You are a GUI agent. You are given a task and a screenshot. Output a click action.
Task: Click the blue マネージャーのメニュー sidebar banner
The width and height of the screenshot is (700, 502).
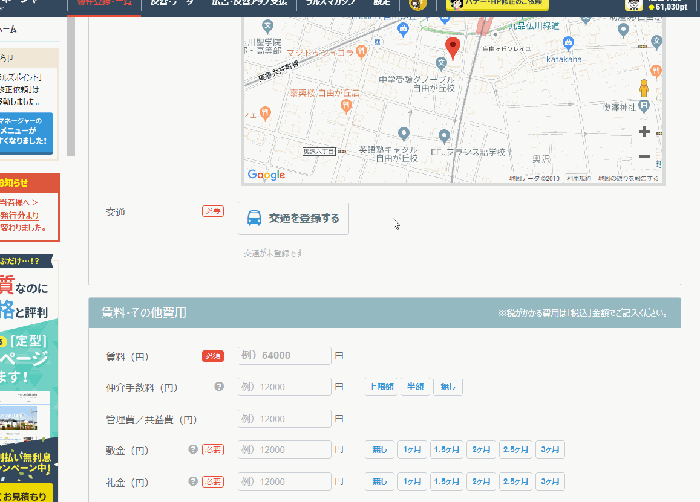click(x=27, y=133)
